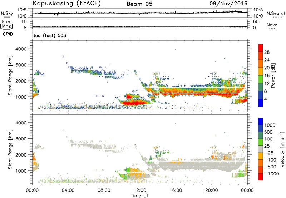Click the 'Kapuskasing (fitACF)' plot title
This screenshot has height=198, width=286.
(67, 4)
